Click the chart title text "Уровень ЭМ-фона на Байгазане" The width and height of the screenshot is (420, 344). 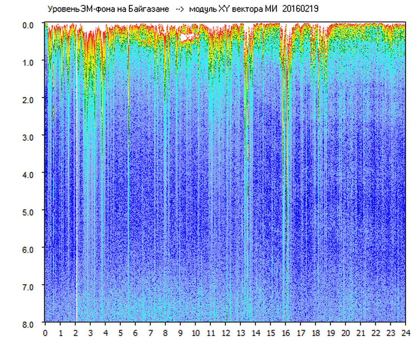[108, 9]
